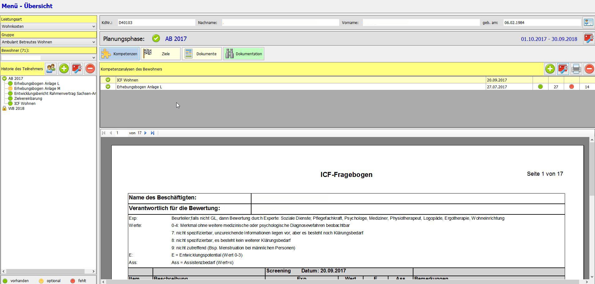Go to next report page arrow
This screenshot has height=284, width=595.
click(x=145, y=133)
